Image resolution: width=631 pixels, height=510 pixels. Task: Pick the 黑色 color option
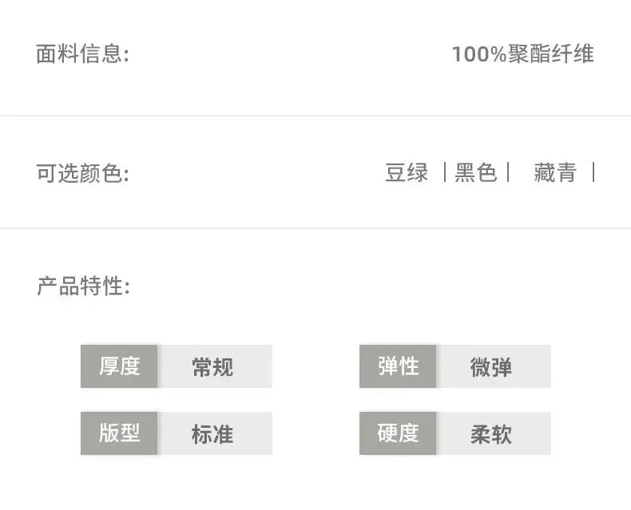click(475, 172)
